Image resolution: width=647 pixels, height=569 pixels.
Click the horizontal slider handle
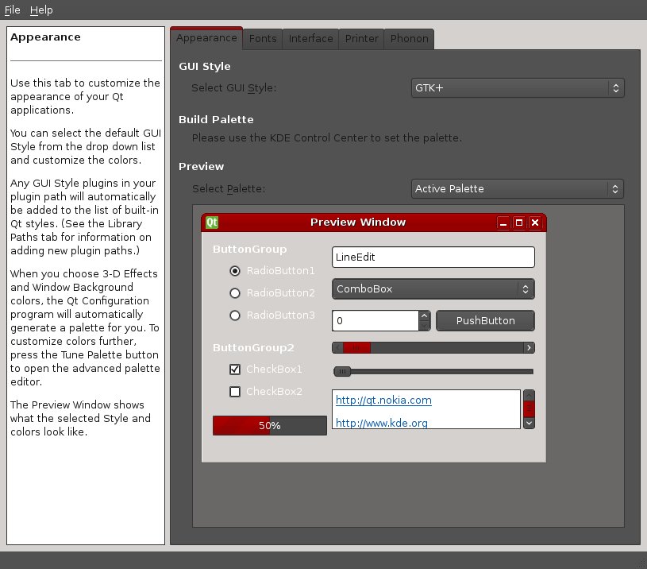[x=342, y=371]
